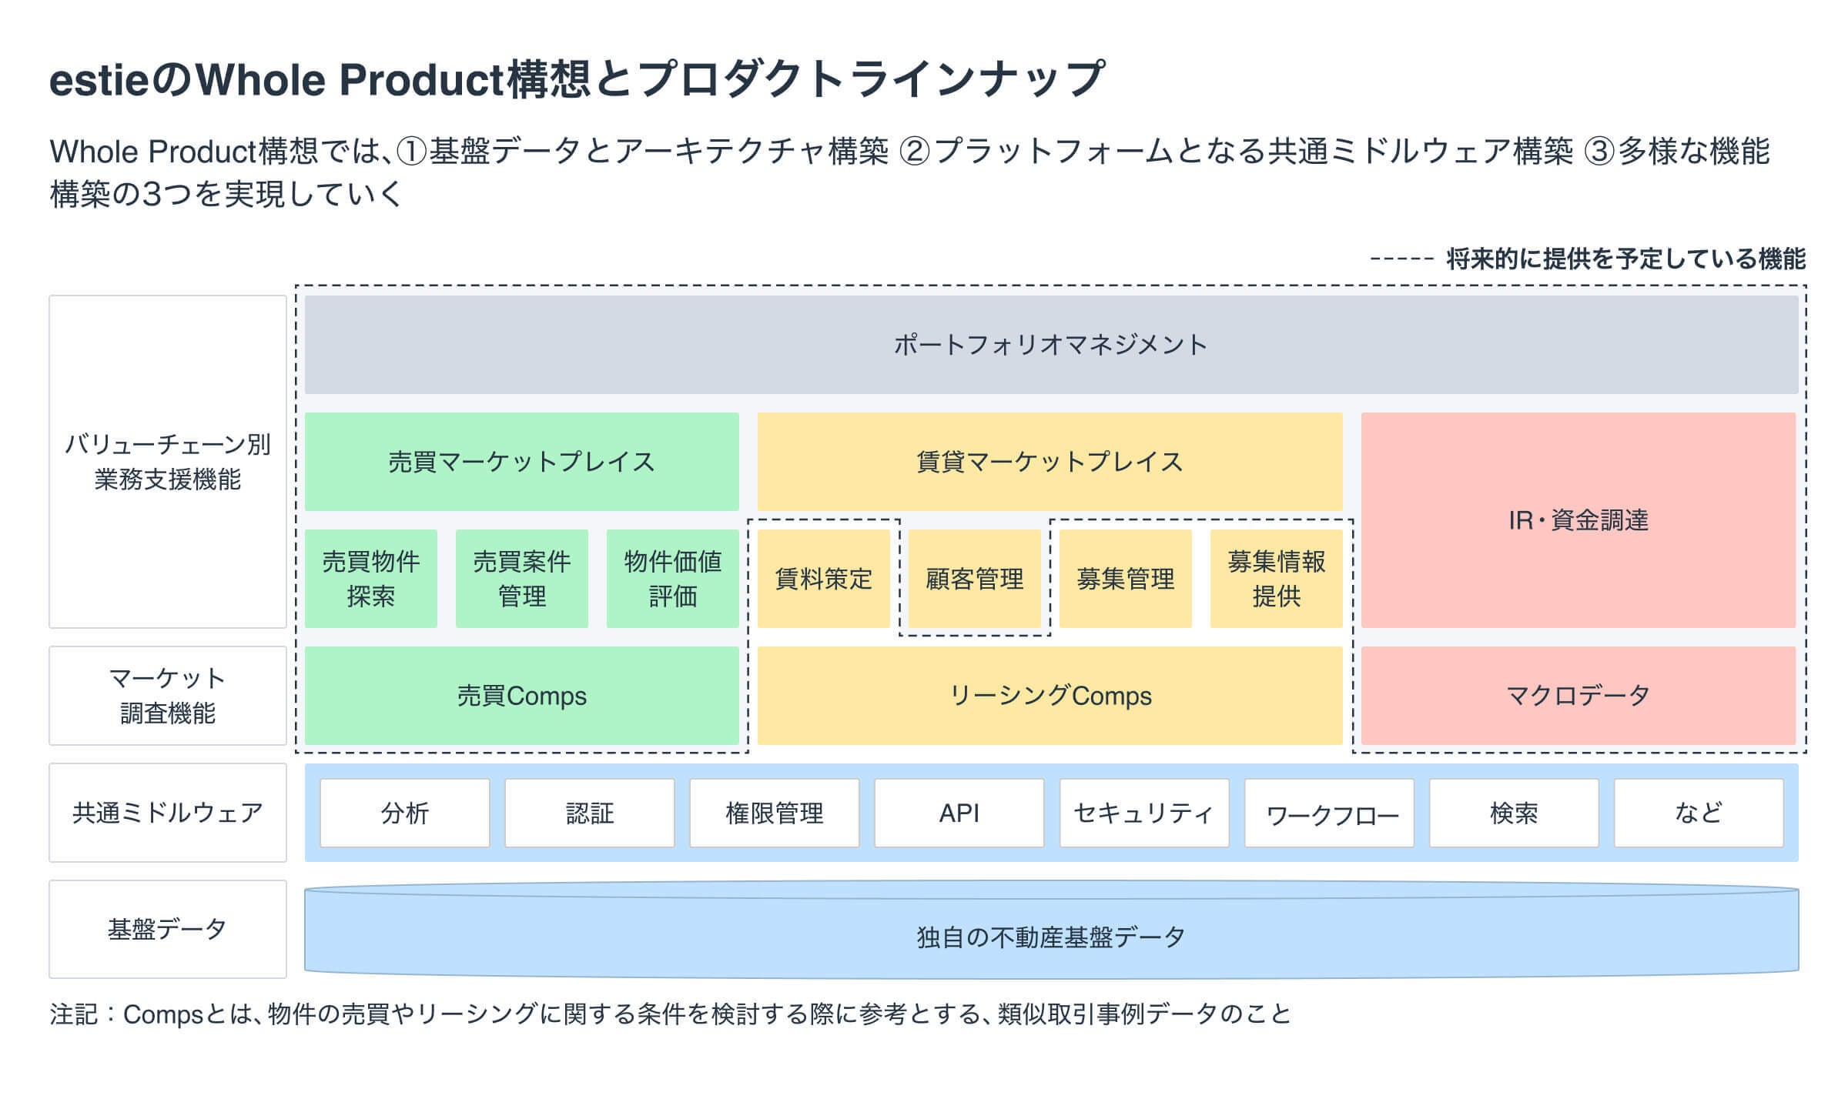Click the 賃貸マーケットプレイス yellow block
This screenshot has width=1848, height=1109.
(x=1050, y=462)
